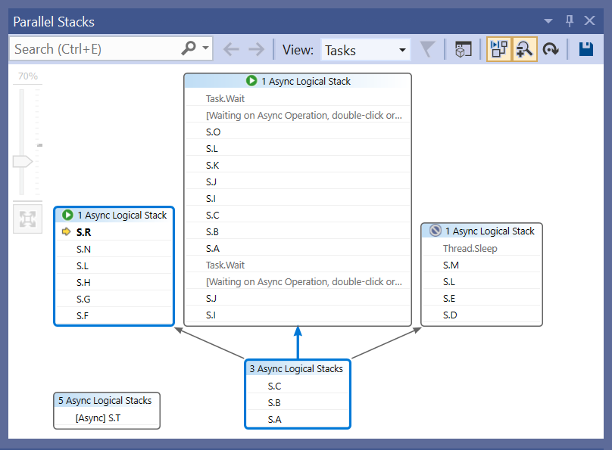Open the search box dropdown arrow
This screenshot has width=612, height=450.
(x=205, y=48)
